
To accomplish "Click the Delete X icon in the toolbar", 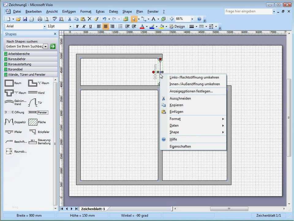I will [89, 19].
